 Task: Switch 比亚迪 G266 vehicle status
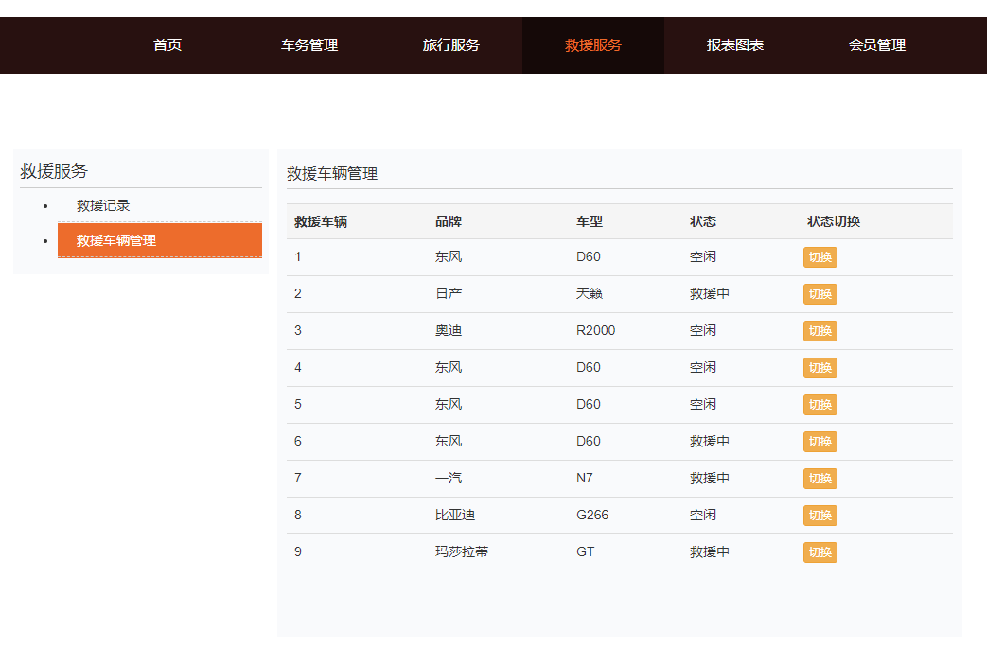point(820,515)
